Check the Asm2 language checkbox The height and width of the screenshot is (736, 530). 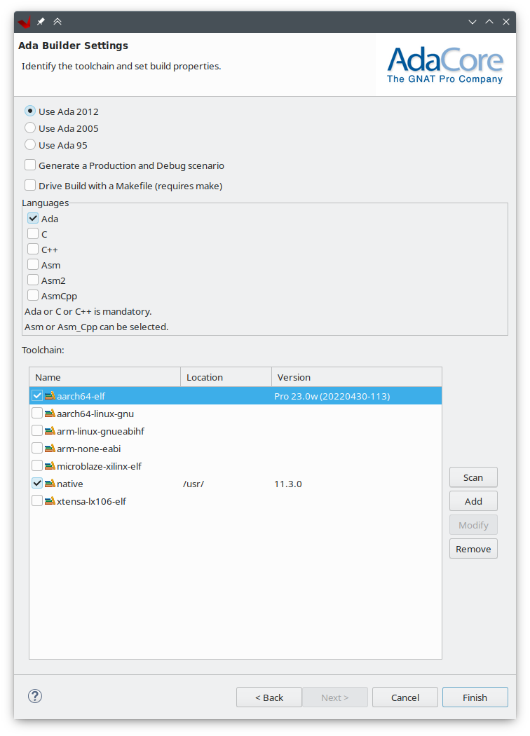pos(33,280)
